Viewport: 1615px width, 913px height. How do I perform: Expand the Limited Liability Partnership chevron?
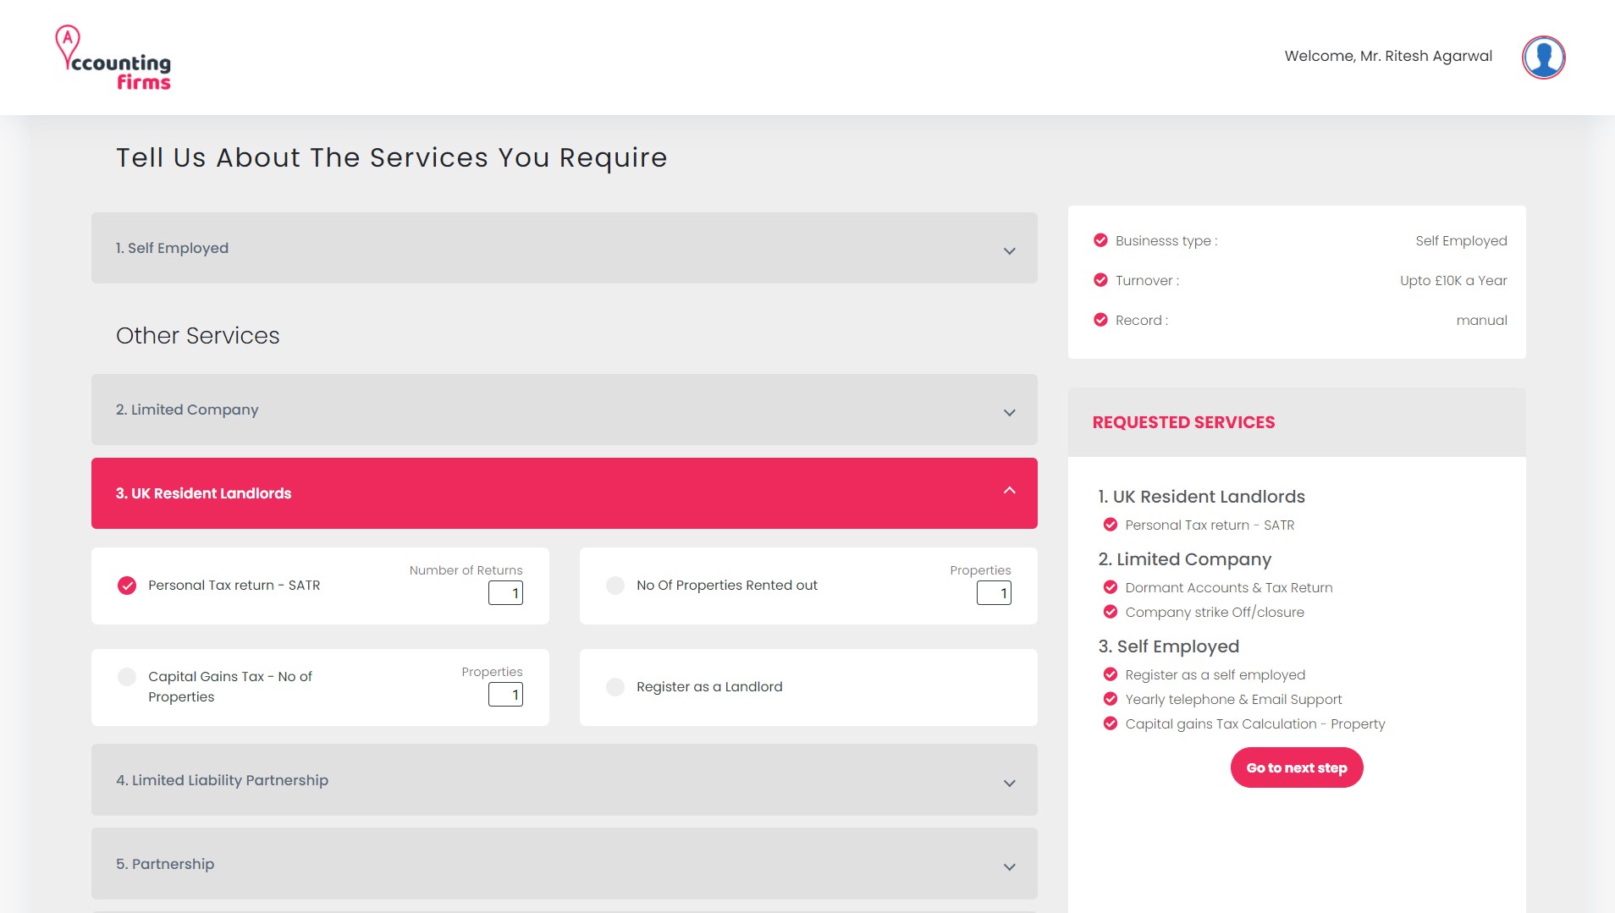[x=1009, y=784]
